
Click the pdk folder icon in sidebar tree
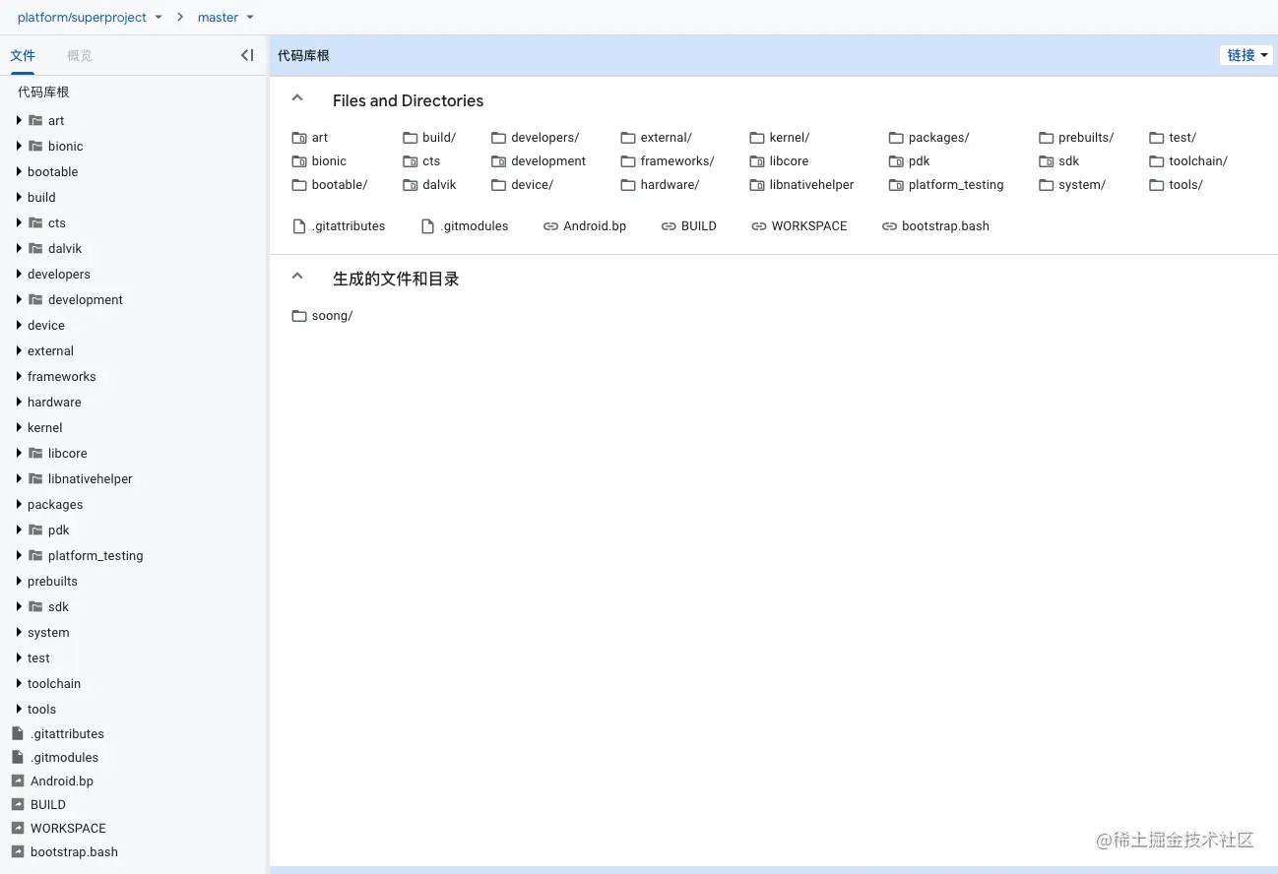35,530
